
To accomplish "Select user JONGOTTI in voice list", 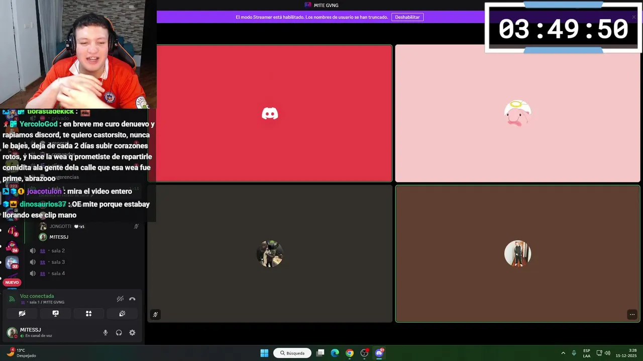I will (60, 227).
